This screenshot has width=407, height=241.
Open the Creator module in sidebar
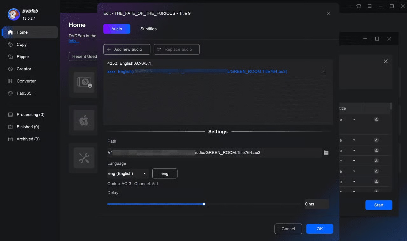tap(24, 69)
